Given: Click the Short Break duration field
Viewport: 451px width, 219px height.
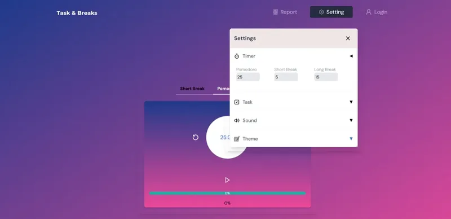Looking at the screenshot, I should (286, 77).
